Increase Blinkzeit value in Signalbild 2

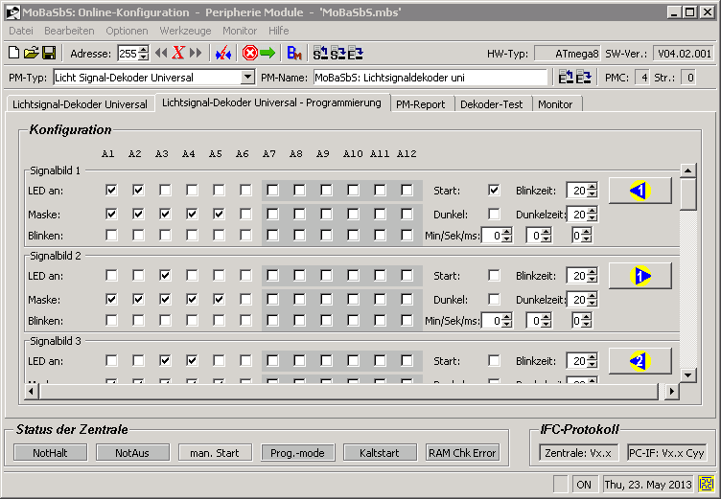tap(592, 271)
